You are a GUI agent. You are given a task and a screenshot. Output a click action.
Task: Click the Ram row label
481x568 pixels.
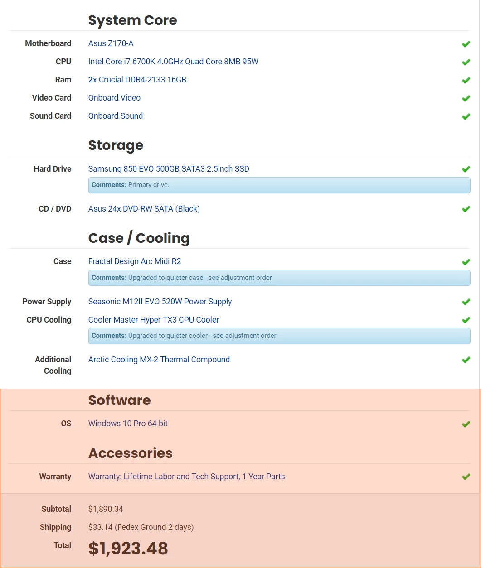pos(63,80)
